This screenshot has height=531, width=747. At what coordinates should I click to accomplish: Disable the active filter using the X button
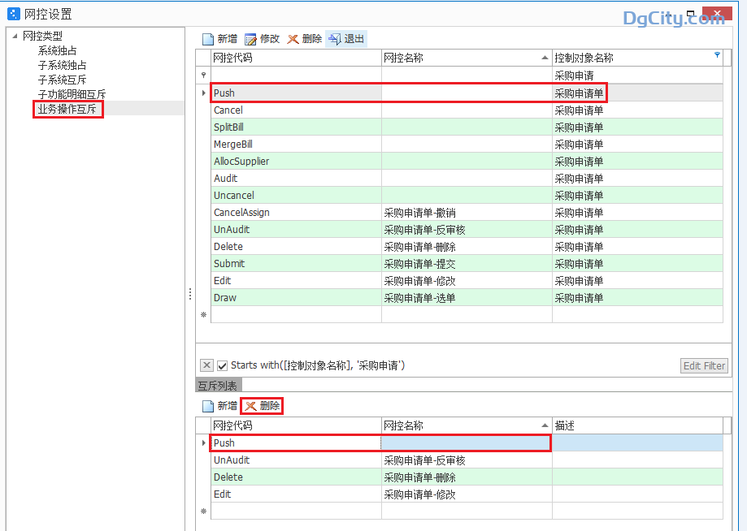point(206,365)
